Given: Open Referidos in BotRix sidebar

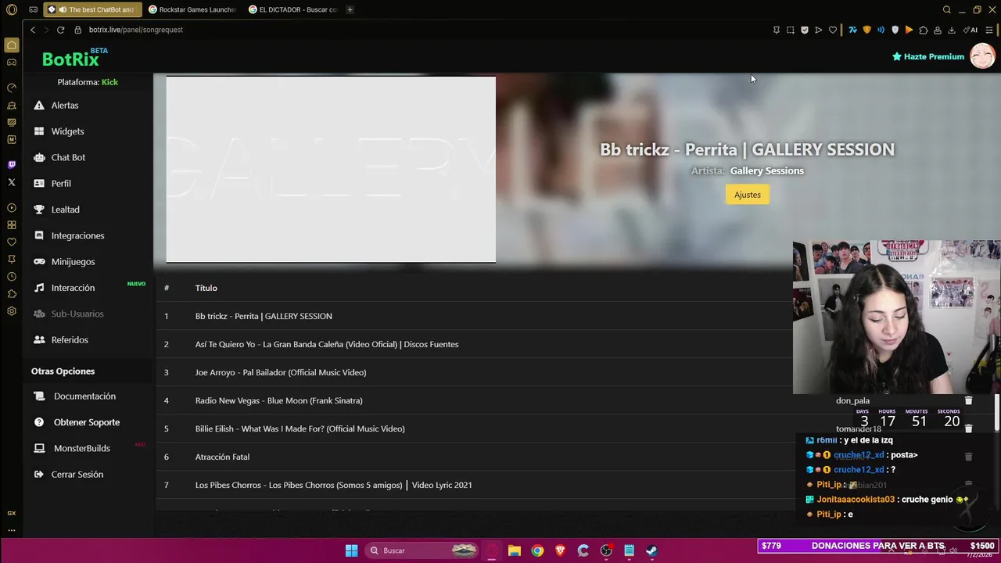Looking at the screenshot, I should pos(70,339).
